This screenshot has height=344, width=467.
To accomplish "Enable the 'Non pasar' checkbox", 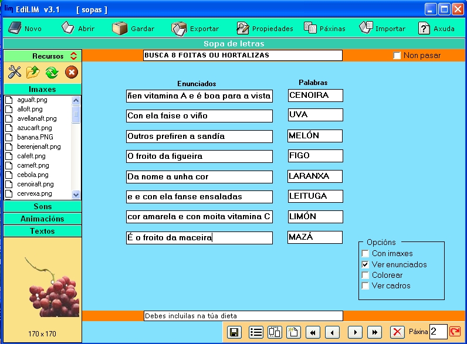I will click(x=397, y=56).
